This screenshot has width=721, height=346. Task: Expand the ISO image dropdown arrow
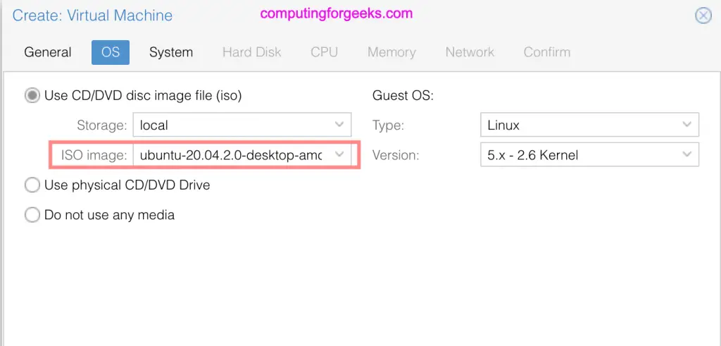click(339, 154)
